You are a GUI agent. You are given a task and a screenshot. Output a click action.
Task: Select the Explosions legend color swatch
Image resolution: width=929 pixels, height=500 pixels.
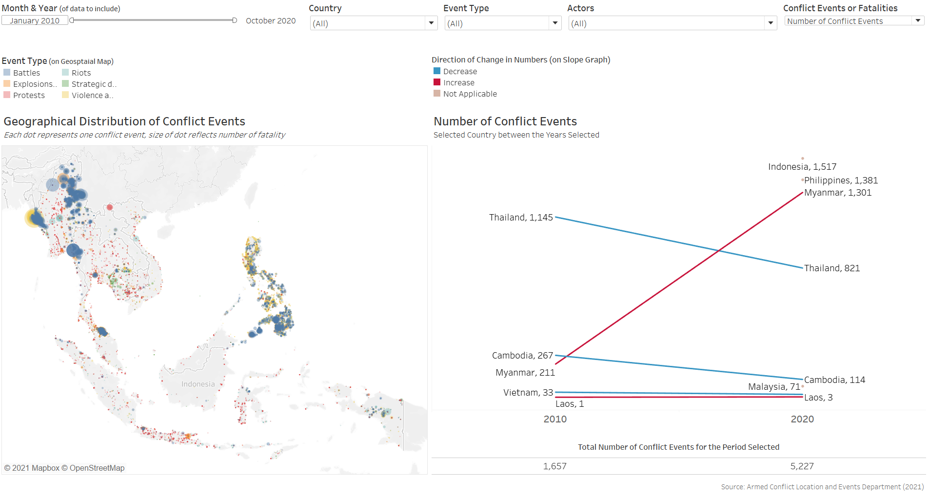click(x=7, y=84)
